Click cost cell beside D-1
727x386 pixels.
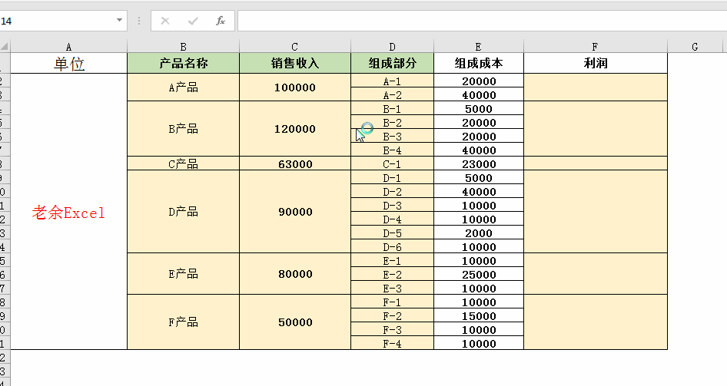pyautogui.click(x=479, y=177)
